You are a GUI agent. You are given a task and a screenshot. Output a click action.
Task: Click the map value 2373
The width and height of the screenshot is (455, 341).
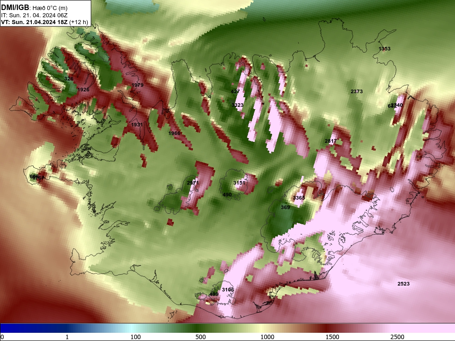point(357,91)
